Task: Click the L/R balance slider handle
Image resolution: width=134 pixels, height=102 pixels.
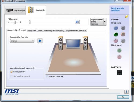Action: click(15, 22)
